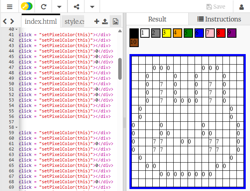Select yellow swatch numbered 3
This screenshot has height=191, width=250.
166,33
